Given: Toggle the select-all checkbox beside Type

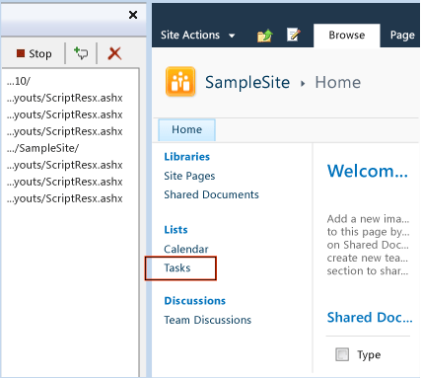Looking at the screenshot, I should click(x=342, y=354).
